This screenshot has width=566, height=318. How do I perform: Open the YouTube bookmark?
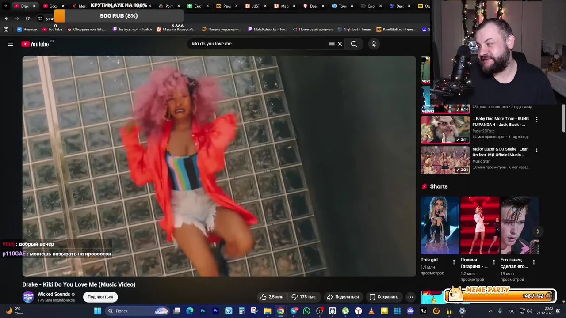pos(52,29)
